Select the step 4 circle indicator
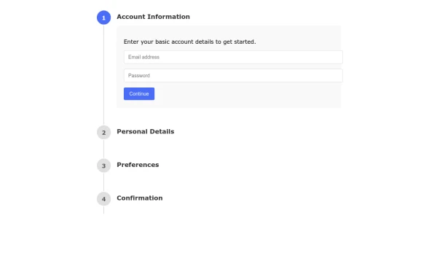437x280 pixels. [x=103, y=199]
